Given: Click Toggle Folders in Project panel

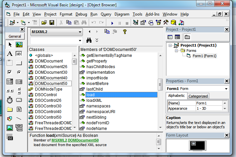Looking at the screenshot, I should [187, 37].
